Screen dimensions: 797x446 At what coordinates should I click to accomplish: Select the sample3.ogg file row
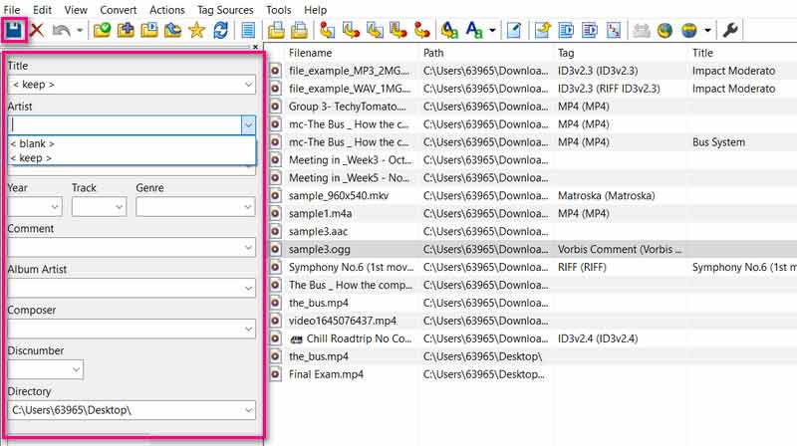pos(319,249)
